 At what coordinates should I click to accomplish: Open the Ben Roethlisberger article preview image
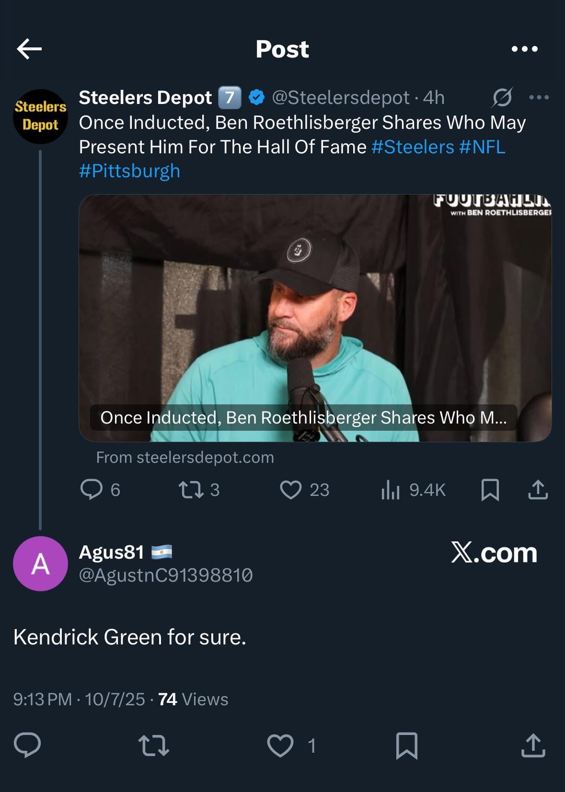(x=315, y=318)
